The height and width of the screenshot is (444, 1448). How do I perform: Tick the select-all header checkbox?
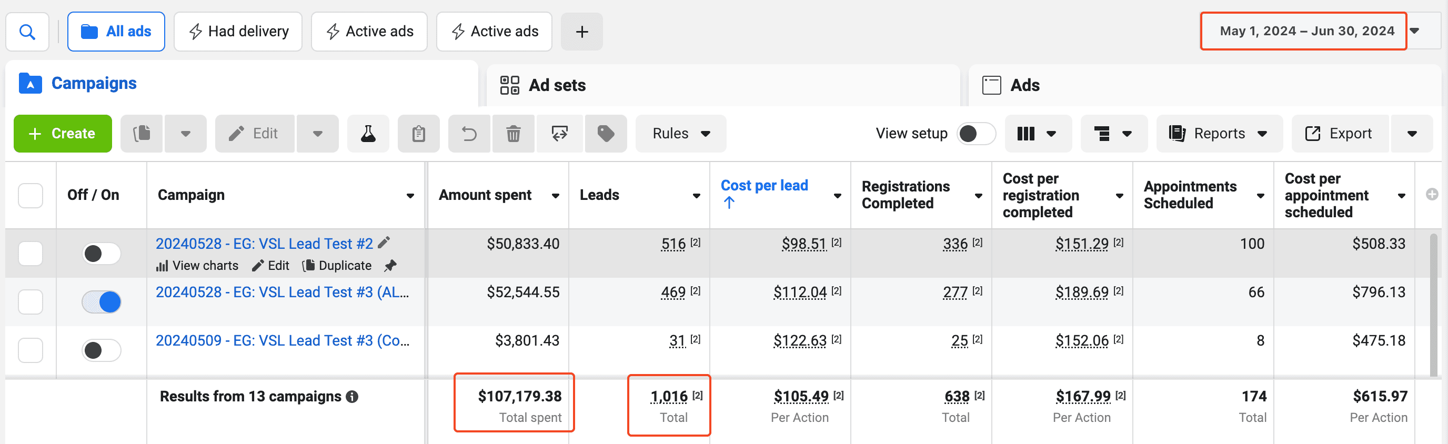[x=31, y=195]
